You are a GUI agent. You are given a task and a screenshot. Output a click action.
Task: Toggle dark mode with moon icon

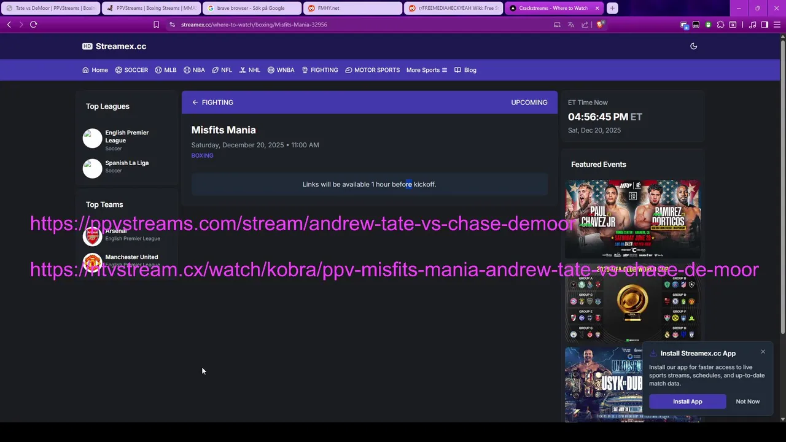693,46
